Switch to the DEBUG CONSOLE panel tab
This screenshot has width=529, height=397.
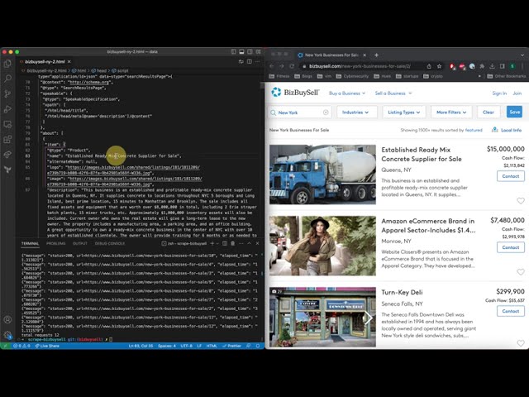(110, 243)
